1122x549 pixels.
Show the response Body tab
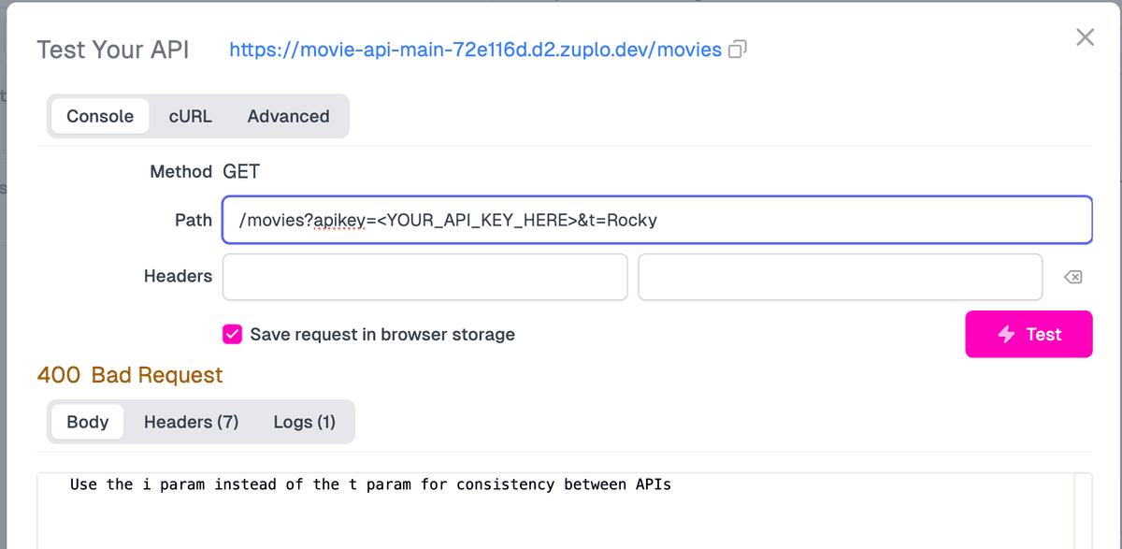pyautogui.click(x=88, y=423)
